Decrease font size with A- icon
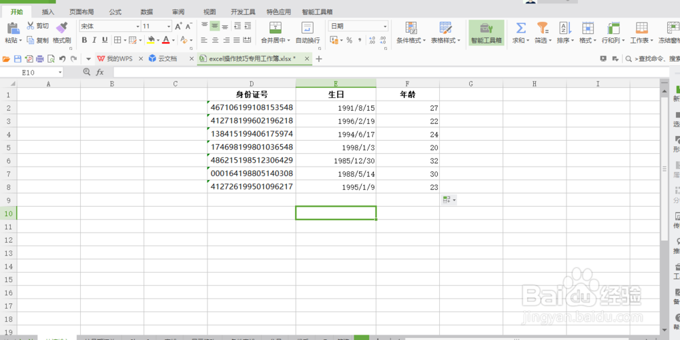The width and height of the screenshot is (680, 340). click(189, 27)
